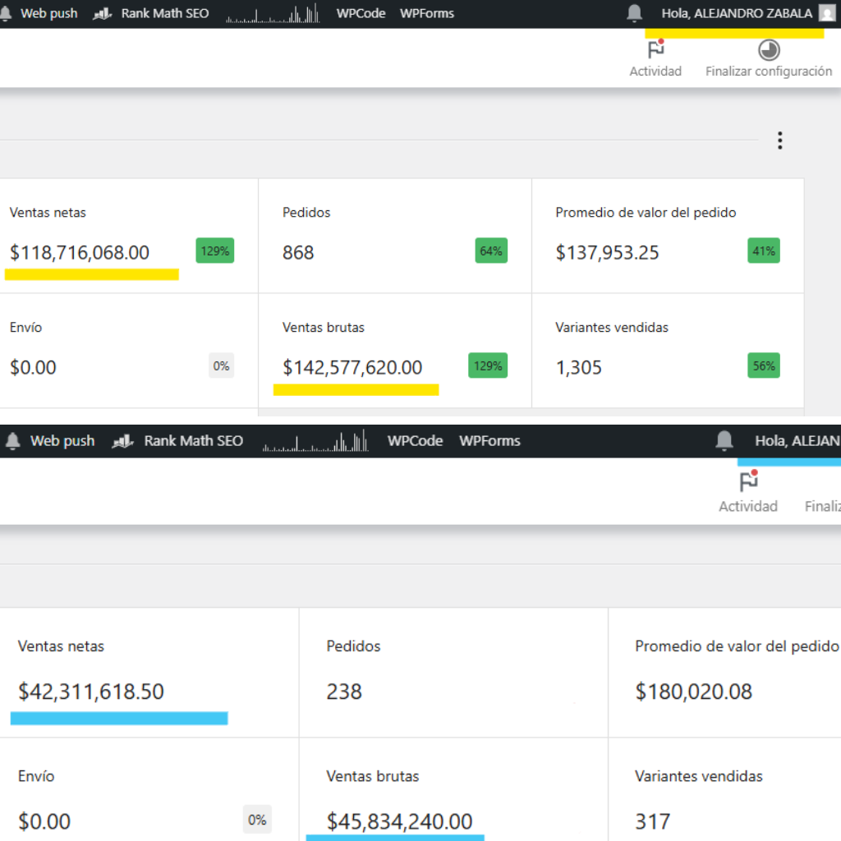Screen dimensions: 841x841
Task: Click the notification bell left of ALEJANDRO ZABALA
Action: tap(634, 13)
